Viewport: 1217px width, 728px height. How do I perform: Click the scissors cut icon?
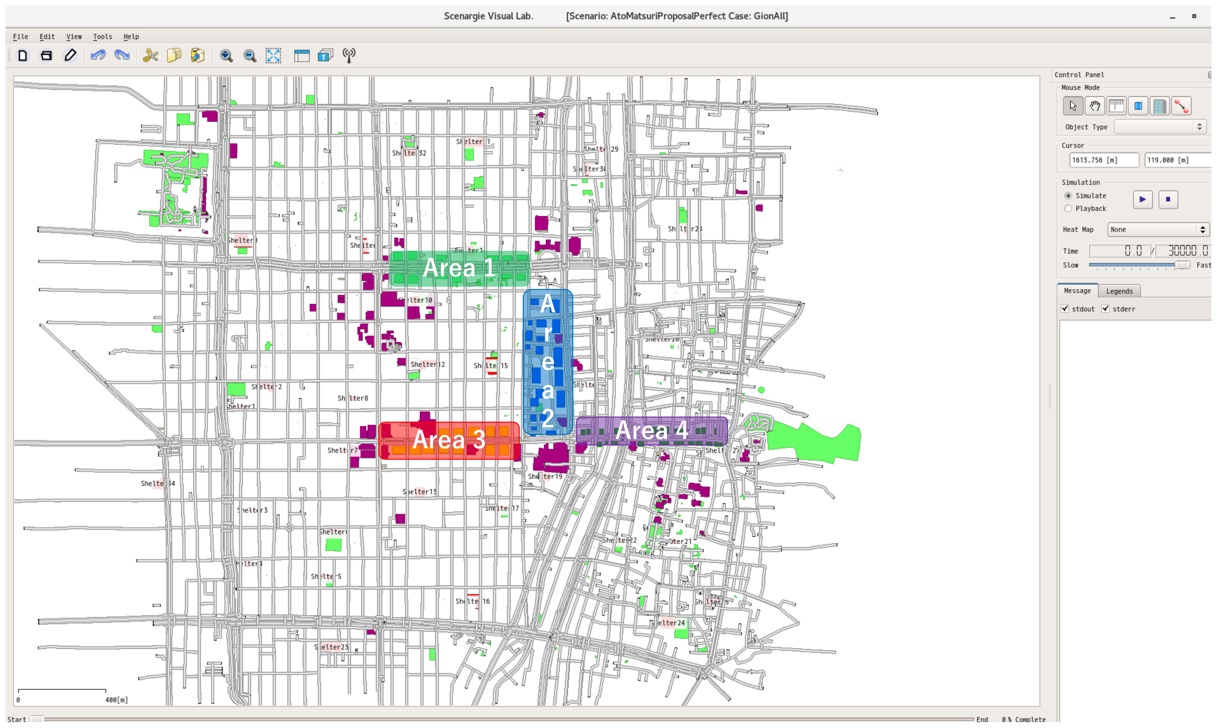pos(150,56)
